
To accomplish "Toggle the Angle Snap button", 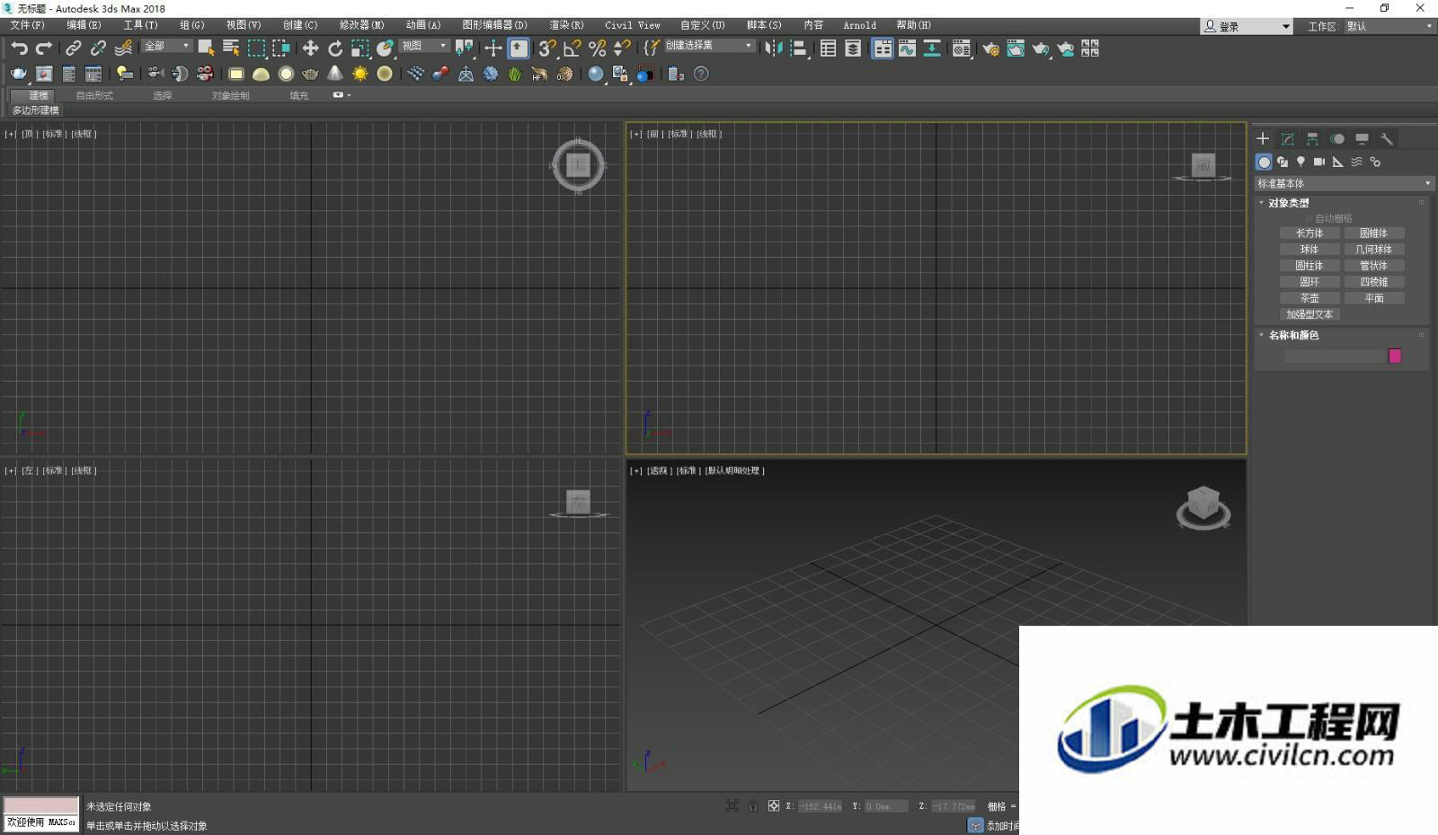I will pos(573,48).
